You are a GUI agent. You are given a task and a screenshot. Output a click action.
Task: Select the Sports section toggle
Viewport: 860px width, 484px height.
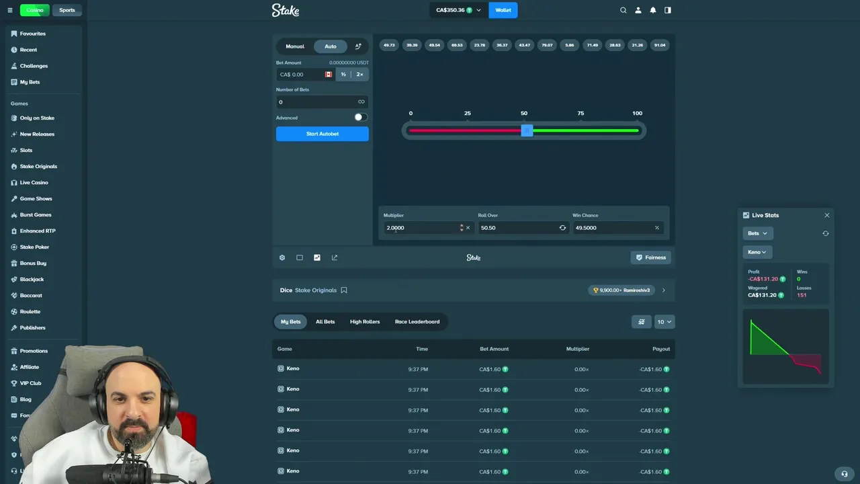[67, 10]
